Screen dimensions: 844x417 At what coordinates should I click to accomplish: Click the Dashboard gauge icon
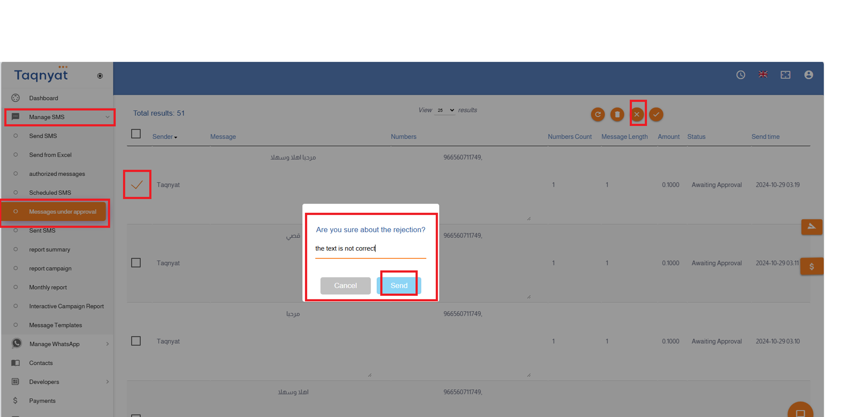point(16,98)
